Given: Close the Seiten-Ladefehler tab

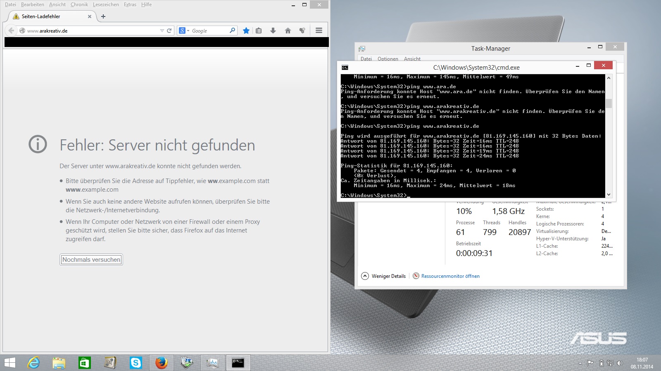Looking at the screenshot, I should click(90, 16).
